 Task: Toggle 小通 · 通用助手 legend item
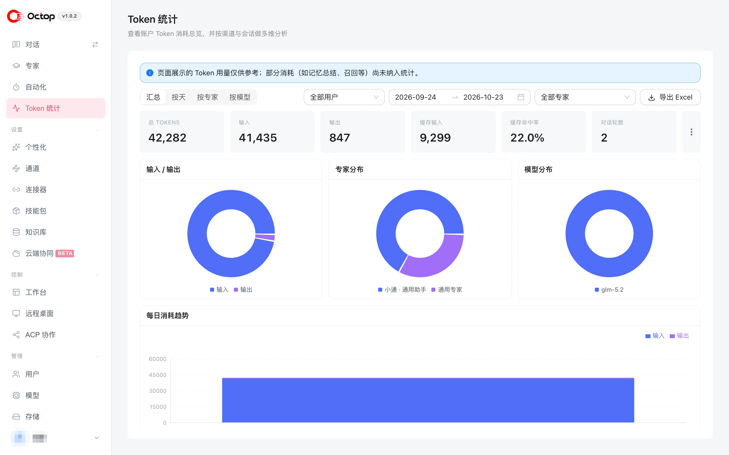402,289
